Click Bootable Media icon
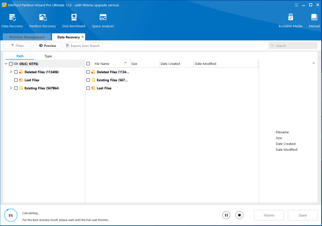322x226 pixels. [290, 17]
